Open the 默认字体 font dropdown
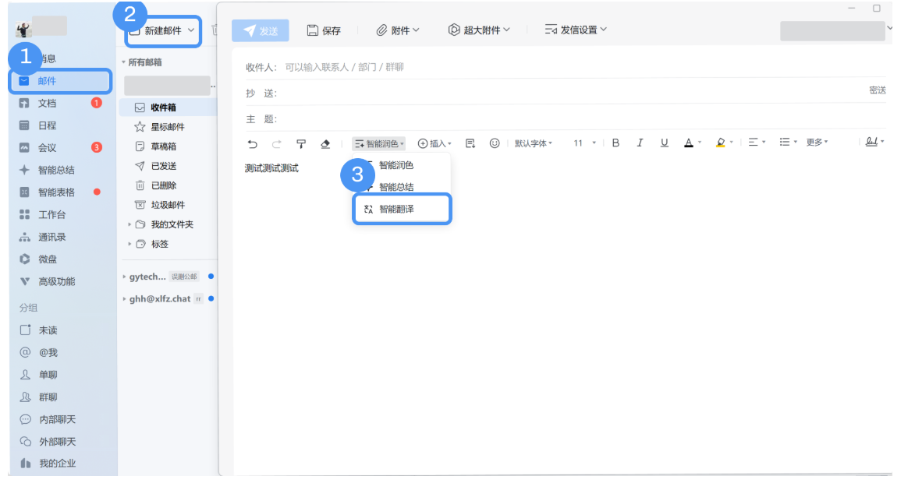The image size is (908, 483). (x=534, y=143)
